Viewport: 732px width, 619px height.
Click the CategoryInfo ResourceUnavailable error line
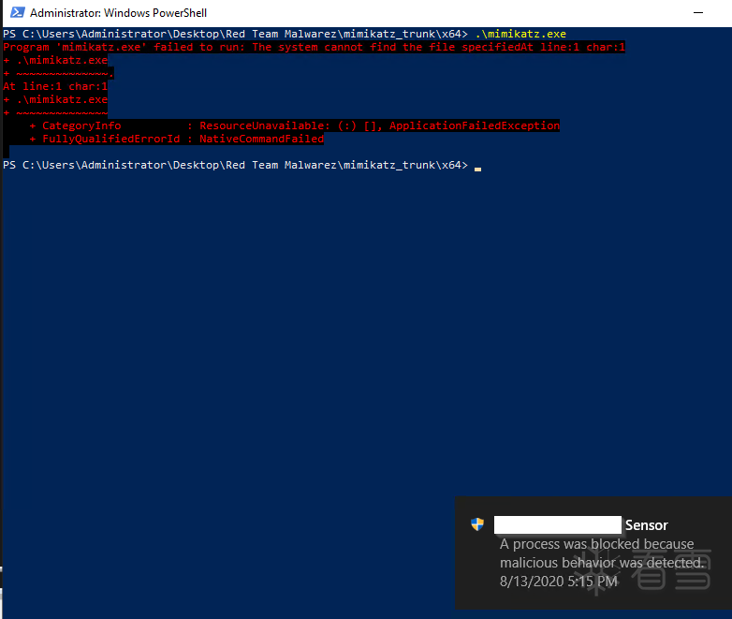click(294, 125)
